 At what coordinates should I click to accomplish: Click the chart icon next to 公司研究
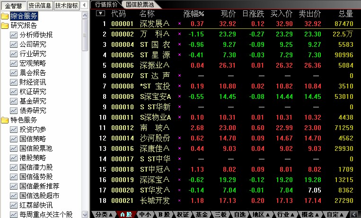pos(13,44)
